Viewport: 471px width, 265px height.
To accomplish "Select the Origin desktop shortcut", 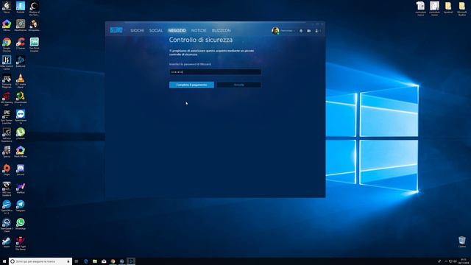I will click(x=7, y=170).
